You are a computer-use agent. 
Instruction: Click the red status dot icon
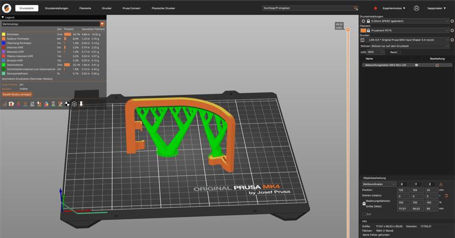point(375,9)
